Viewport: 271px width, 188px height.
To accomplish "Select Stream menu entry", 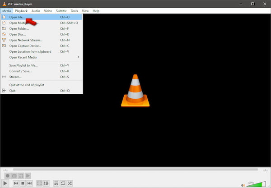I will click(x=42, y=77).
